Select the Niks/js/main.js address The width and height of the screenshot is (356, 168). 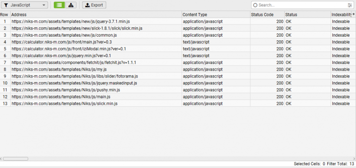pos(61,97)
